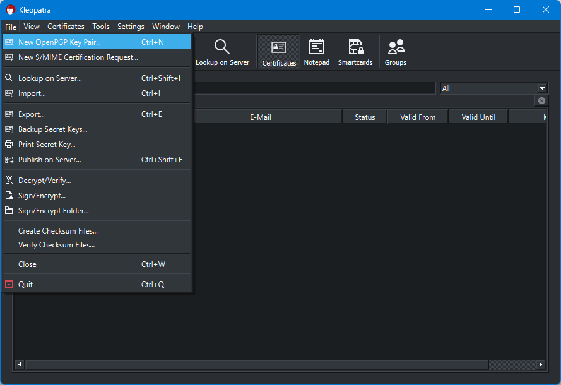The height and width of the screenshot is (385, 561).
Task: Clear the filter with the X icon
Action: point(541,101)
